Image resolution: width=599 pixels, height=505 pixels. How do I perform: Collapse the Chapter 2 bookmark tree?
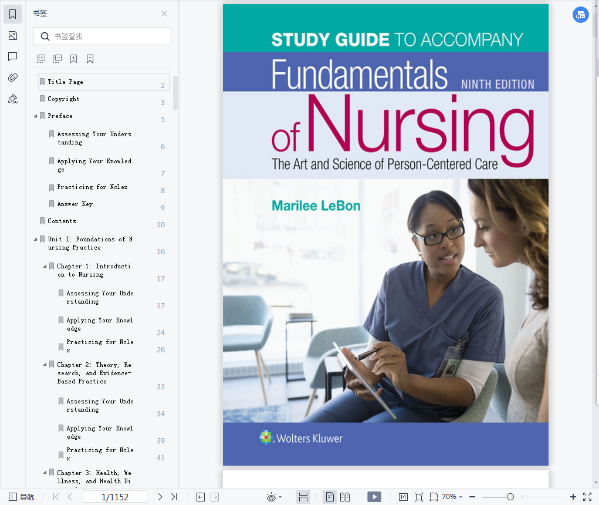click(x=45, y=365)
